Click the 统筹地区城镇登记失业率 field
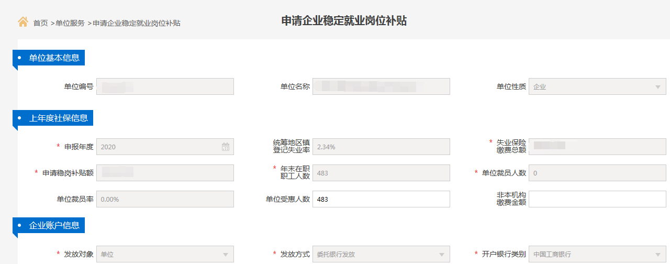The width and height of the screenshot is (670, 264). (x=381, y=147)
